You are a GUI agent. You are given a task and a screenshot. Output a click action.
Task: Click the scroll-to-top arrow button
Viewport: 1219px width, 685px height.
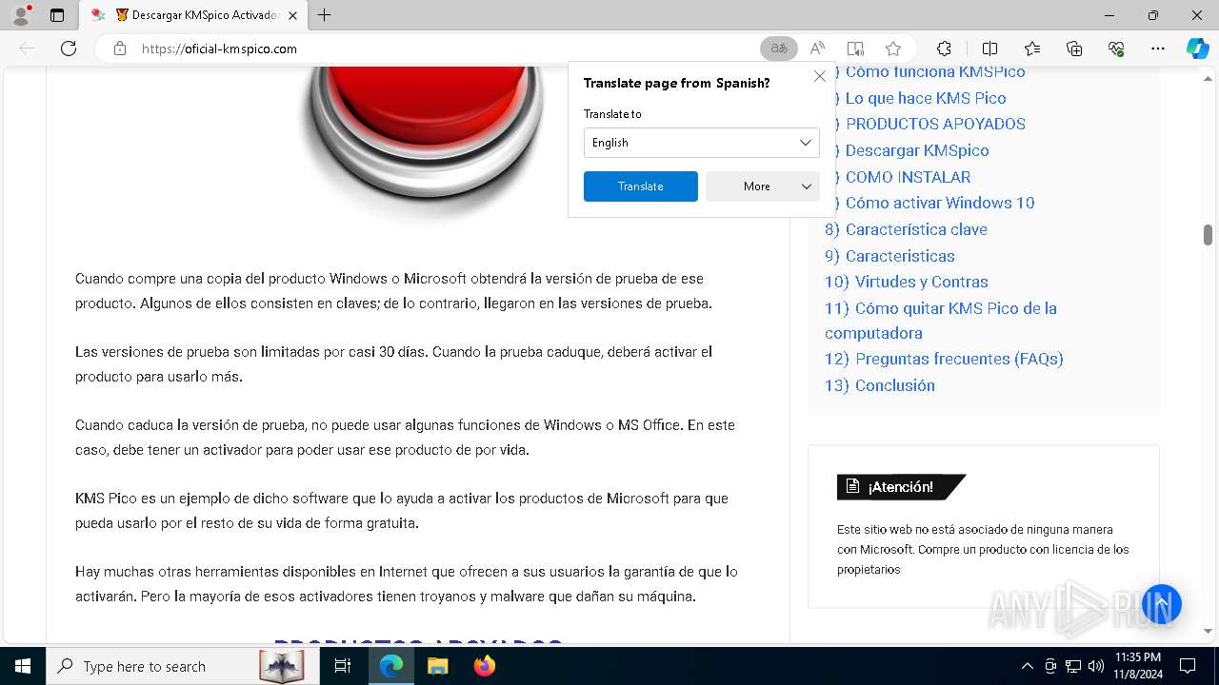pos(1162,604)
